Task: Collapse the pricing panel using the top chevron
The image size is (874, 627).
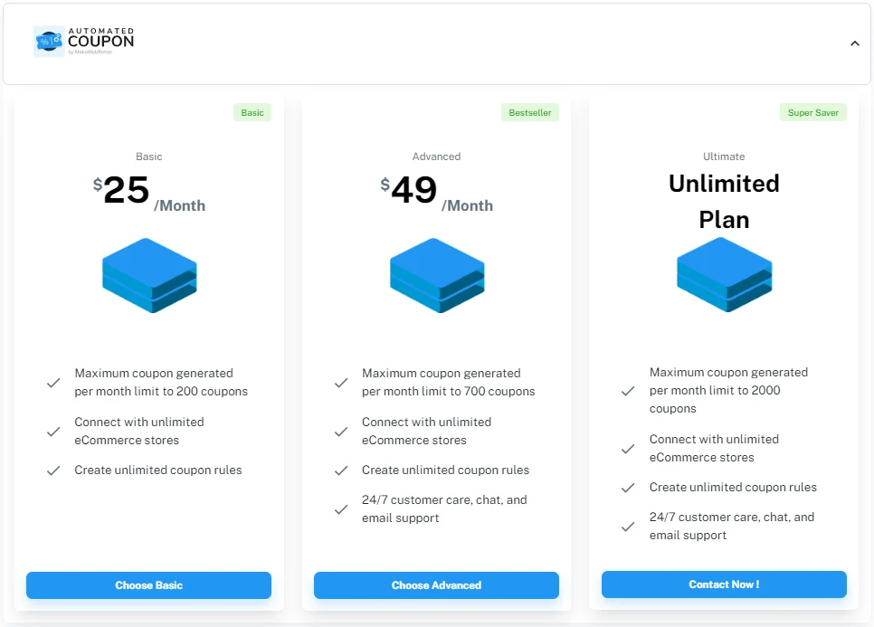Action: [x=854, y=43]
